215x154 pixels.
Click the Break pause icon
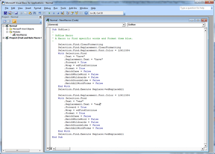coord(54,13)
